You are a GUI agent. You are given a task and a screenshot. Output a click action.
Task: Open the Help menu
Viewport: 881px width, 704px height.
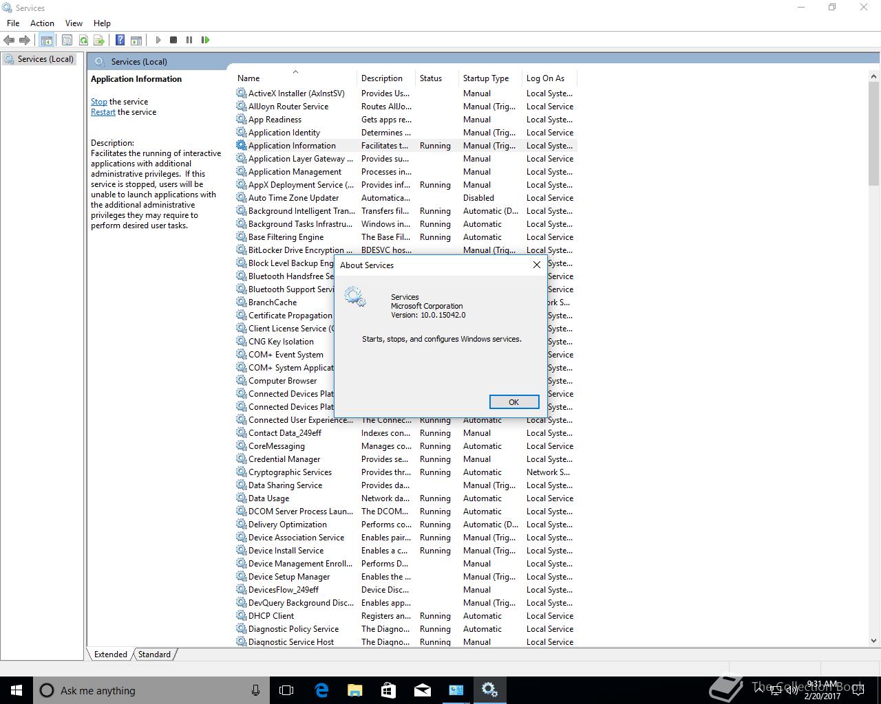102,23
